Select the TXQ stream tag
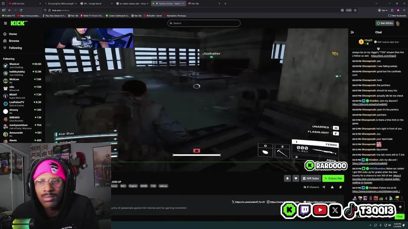This screenshot has width=408, height=229. click(153, 186)
